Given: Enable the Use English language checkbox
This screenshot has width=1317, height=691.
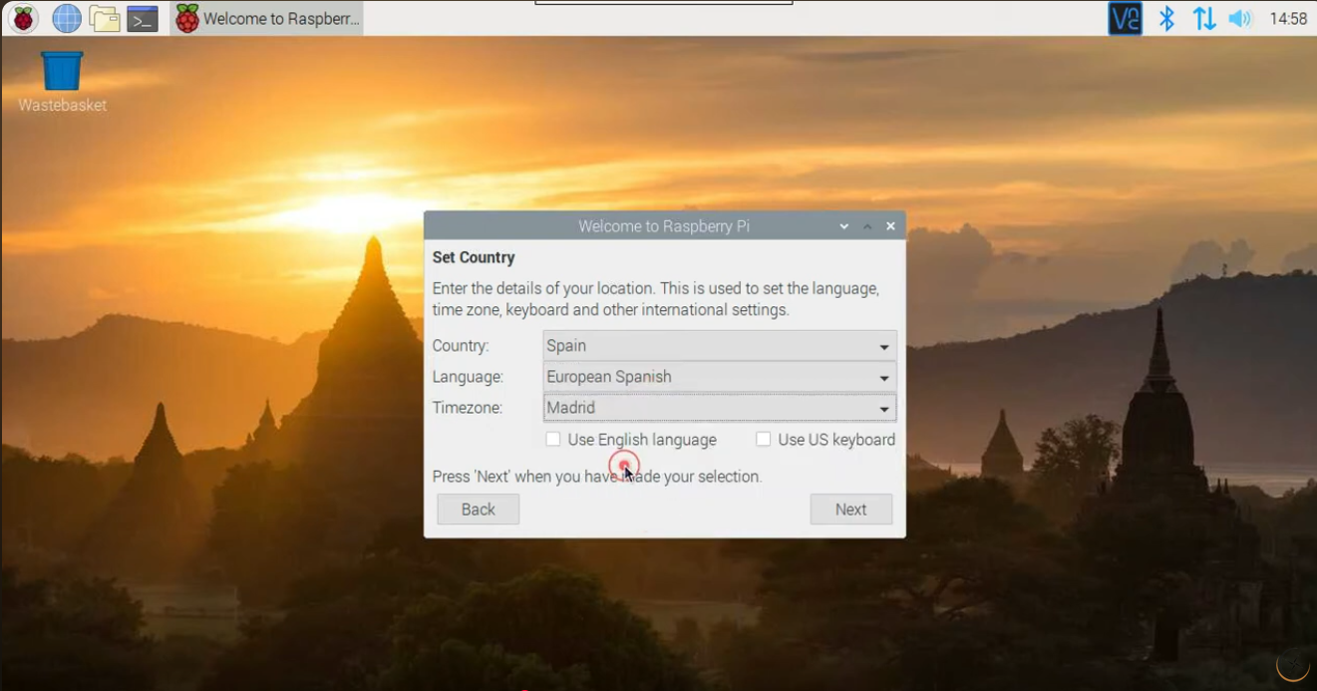Looking at the screenshot, I should pos(553,440).
